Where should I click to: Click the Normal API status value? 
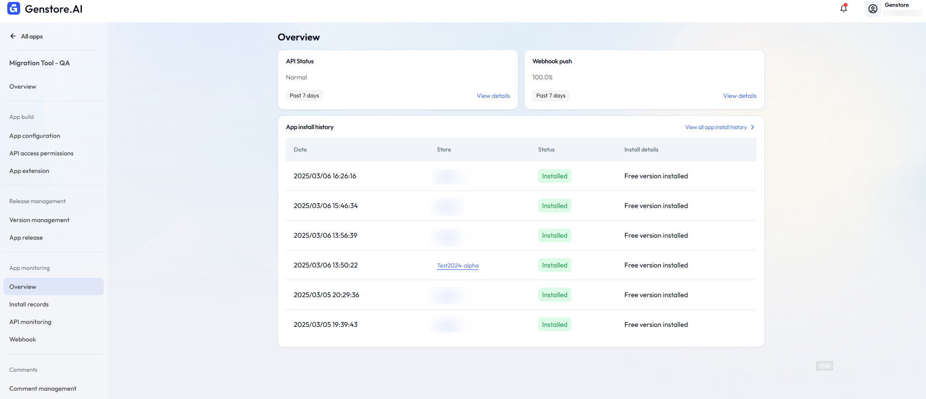pos(296,77)
